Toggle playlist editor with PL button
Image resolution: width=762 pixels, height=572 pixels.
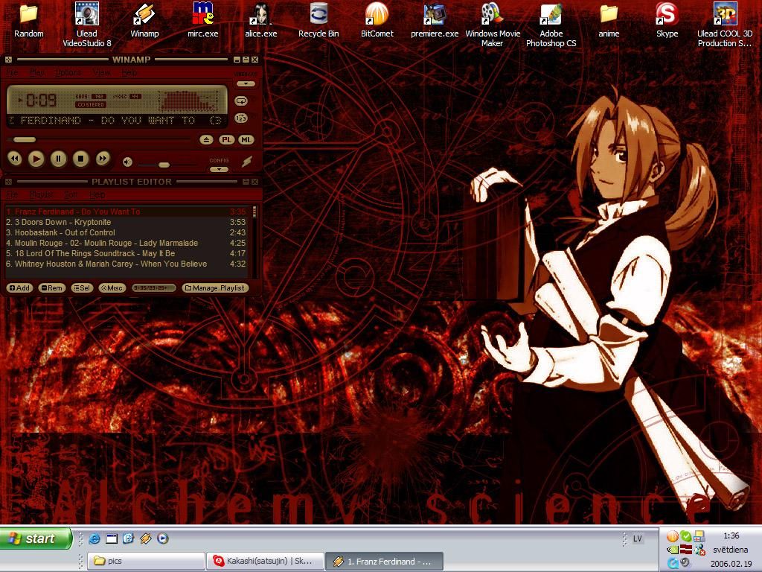coord(226,140)
